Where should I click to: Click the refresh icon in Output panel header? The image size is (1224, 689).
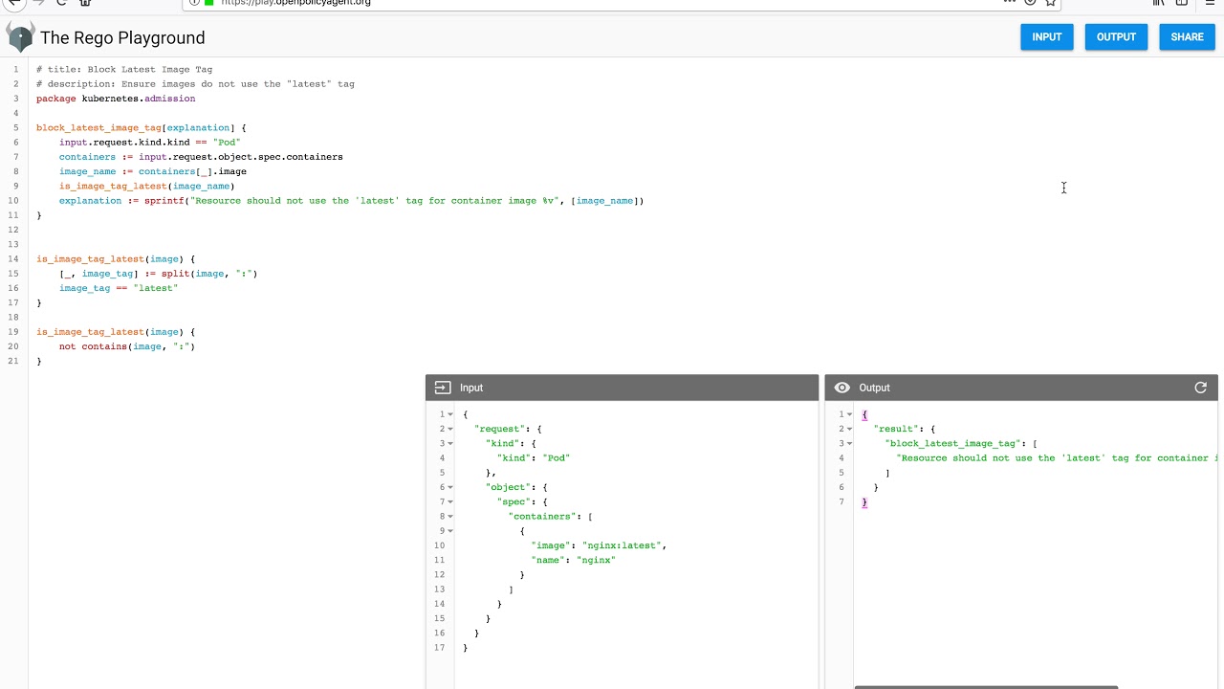(x=1200, y=388)
